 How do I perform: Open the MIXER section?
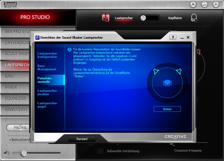click(15, 87)
